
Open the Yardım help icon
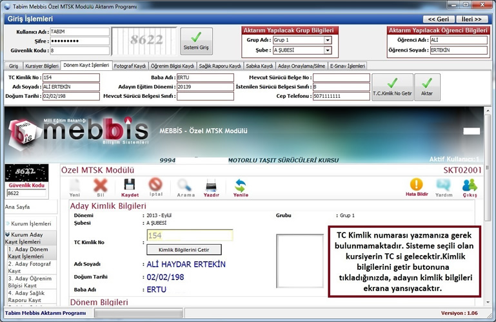444,188
